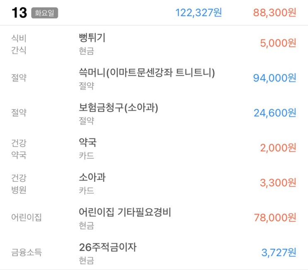Image resolution: width=308 pixels, height=270 pixels.
Task: Select the 쓱머니(이마트문센강좌 트니트니) entry
Action: tap(147, 73)
